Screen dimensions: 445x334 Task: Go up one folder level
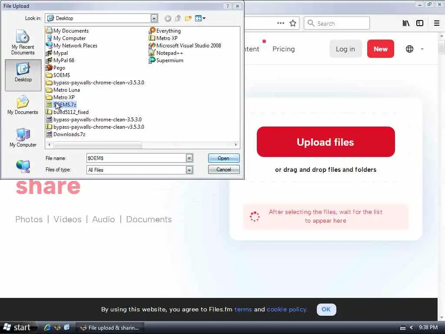click(x=178, y=18)
